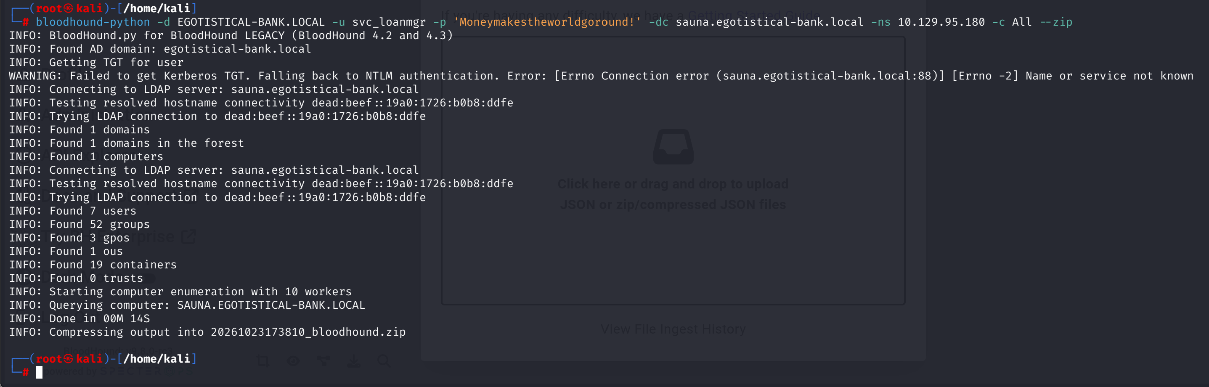Click the 'Moneymakestheworldgoround!' password string

coord(547,22)
